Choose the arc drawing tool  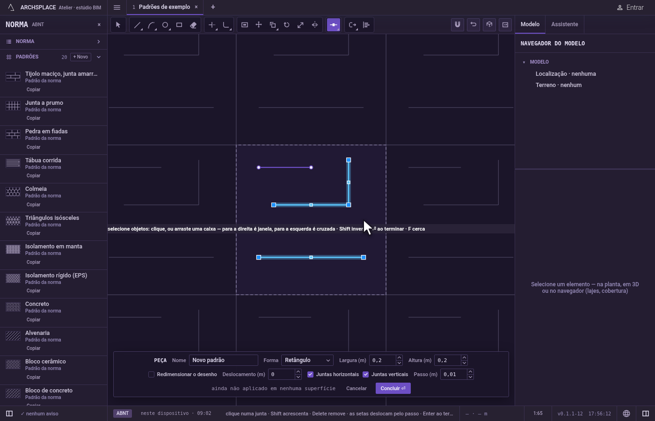pos(151,25)
